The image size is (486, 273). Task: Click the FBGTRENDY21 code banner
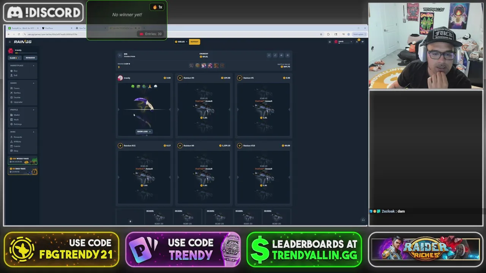coord(61,249)
